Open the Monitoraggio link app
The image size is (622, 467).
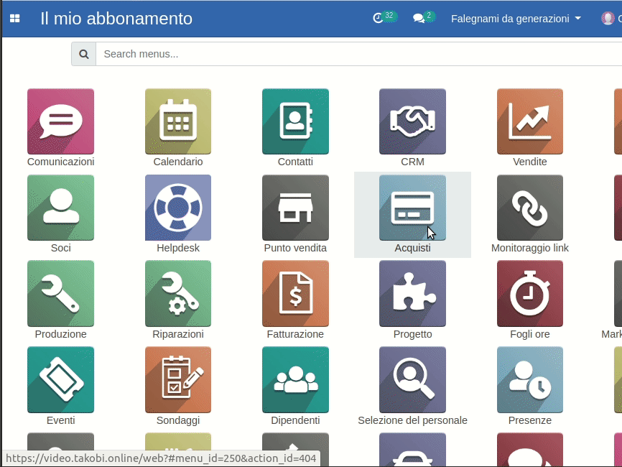pyautogui.click(x=530, y=208)
